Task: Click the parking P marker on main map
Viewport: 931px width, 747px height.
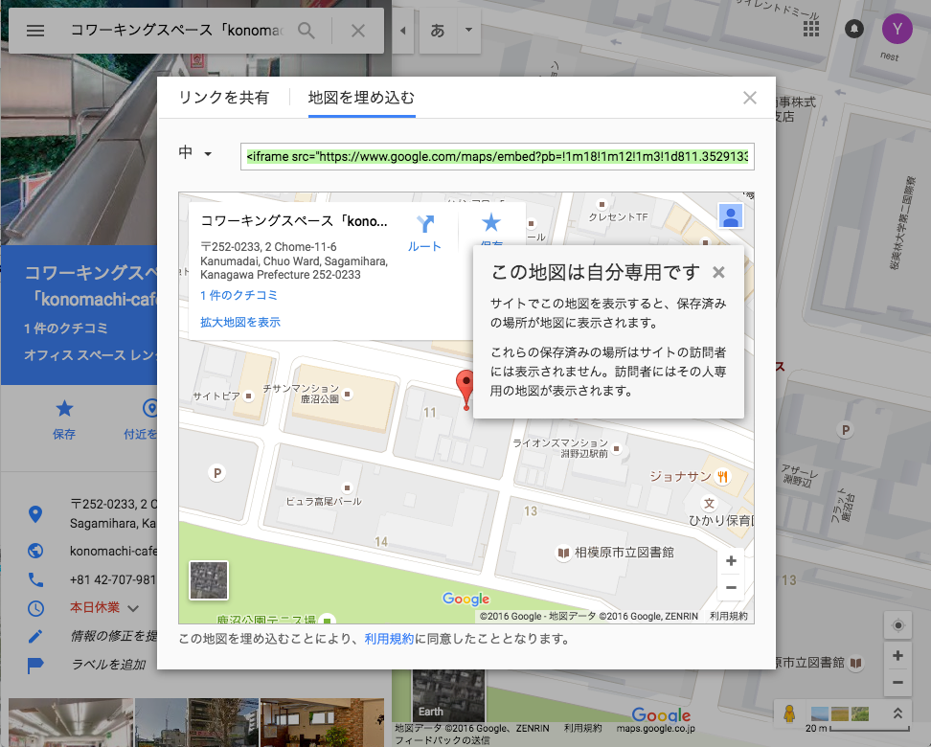Action: [846, 429]
